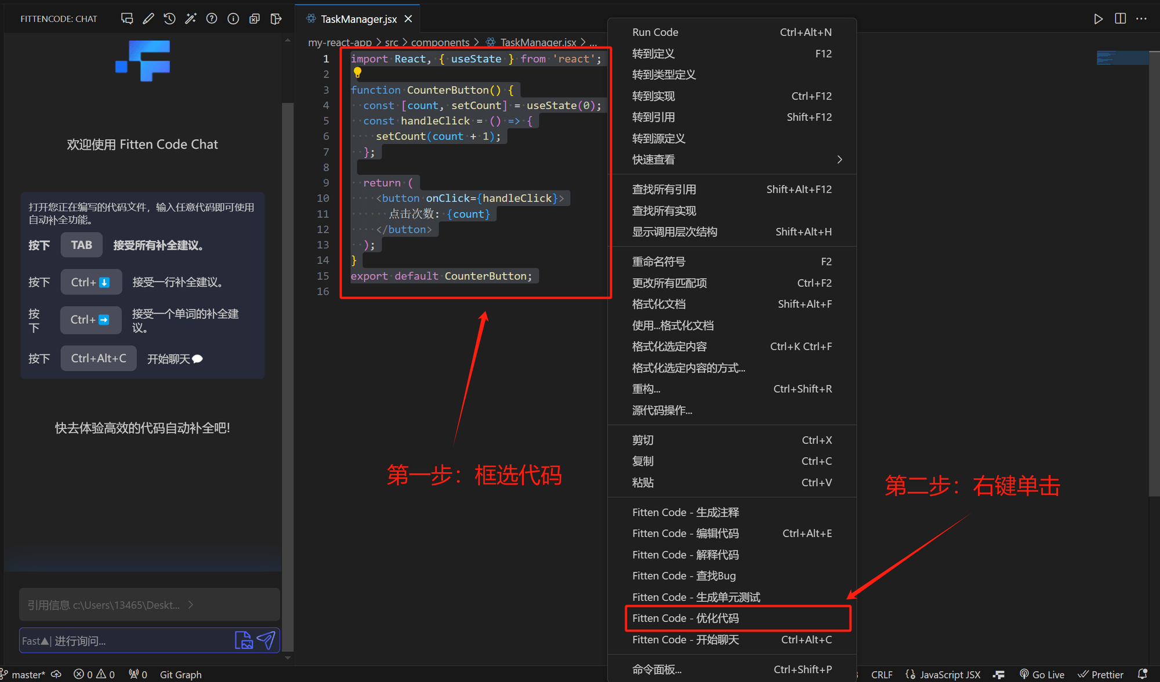
Task: Start a new Fitten Code chat conversation
Action: (x=127, y=19)
